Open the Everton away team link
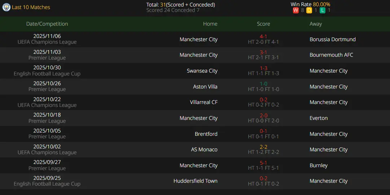Image resolution: width=390 pixels, height=195 pixels. (319, 118)
